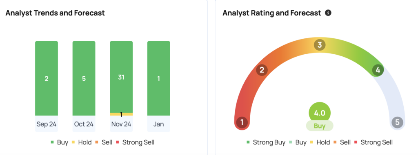Toggle the Sell legend in Analyst Trends

click(104, 142)
